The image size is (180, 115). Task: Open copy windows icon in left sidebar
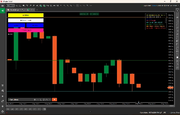pos(2,101)
